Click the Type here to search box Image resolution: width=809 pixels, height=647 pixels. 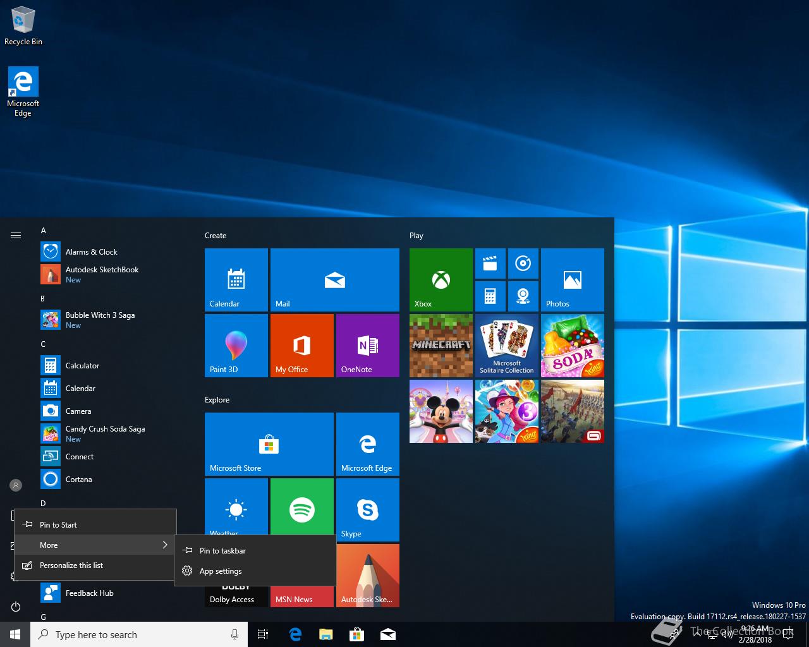point(139,634)
